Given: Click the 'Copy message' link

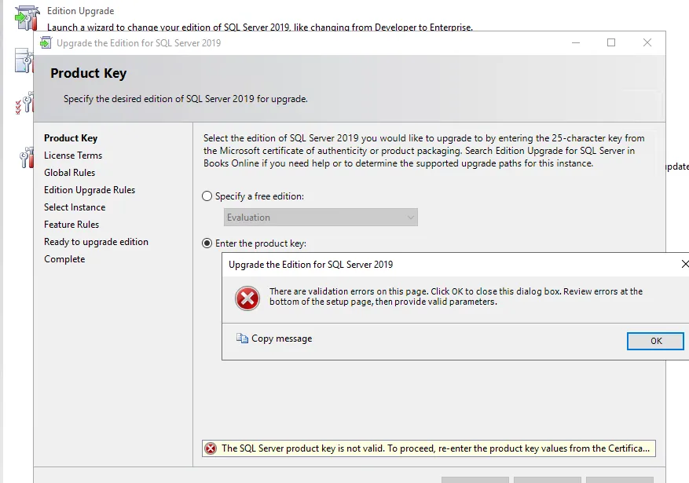Looking at the screenshot, I should point(281,338).
